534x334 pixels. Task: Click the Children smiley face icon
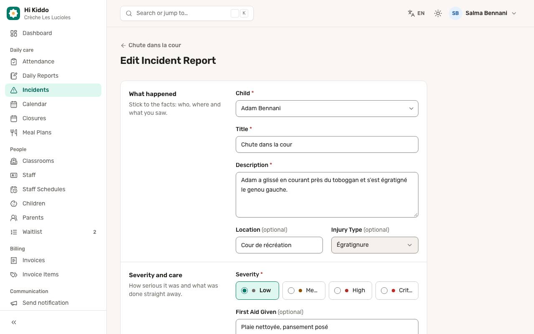tap(14, 204)
